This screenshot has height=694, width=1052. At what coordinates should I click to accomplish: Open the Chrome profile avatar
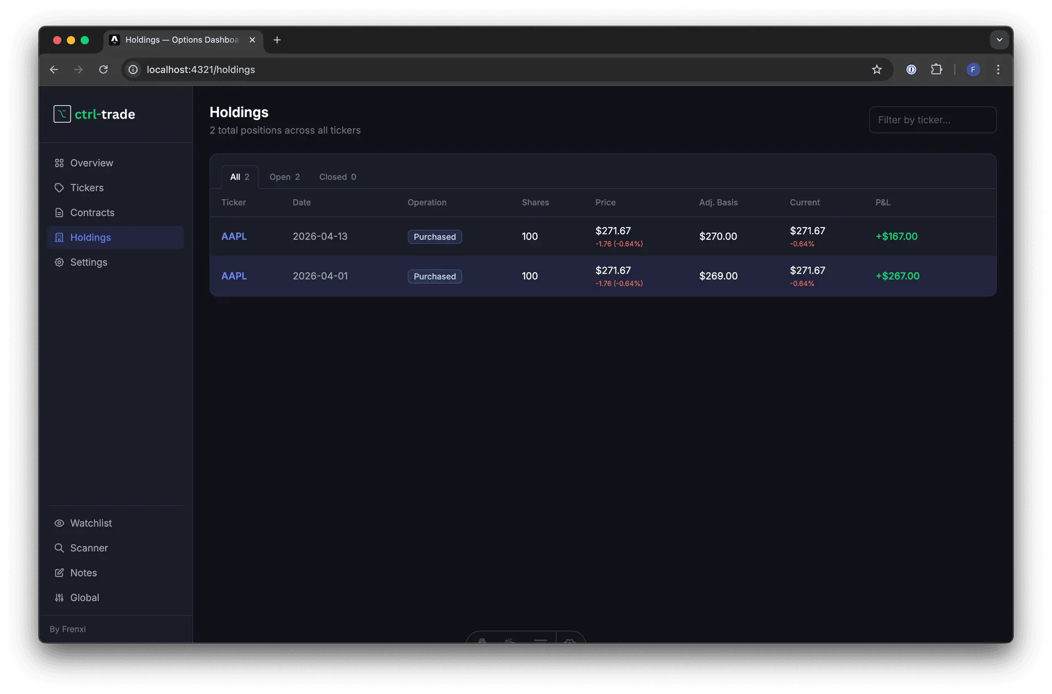tap(973, 69)
